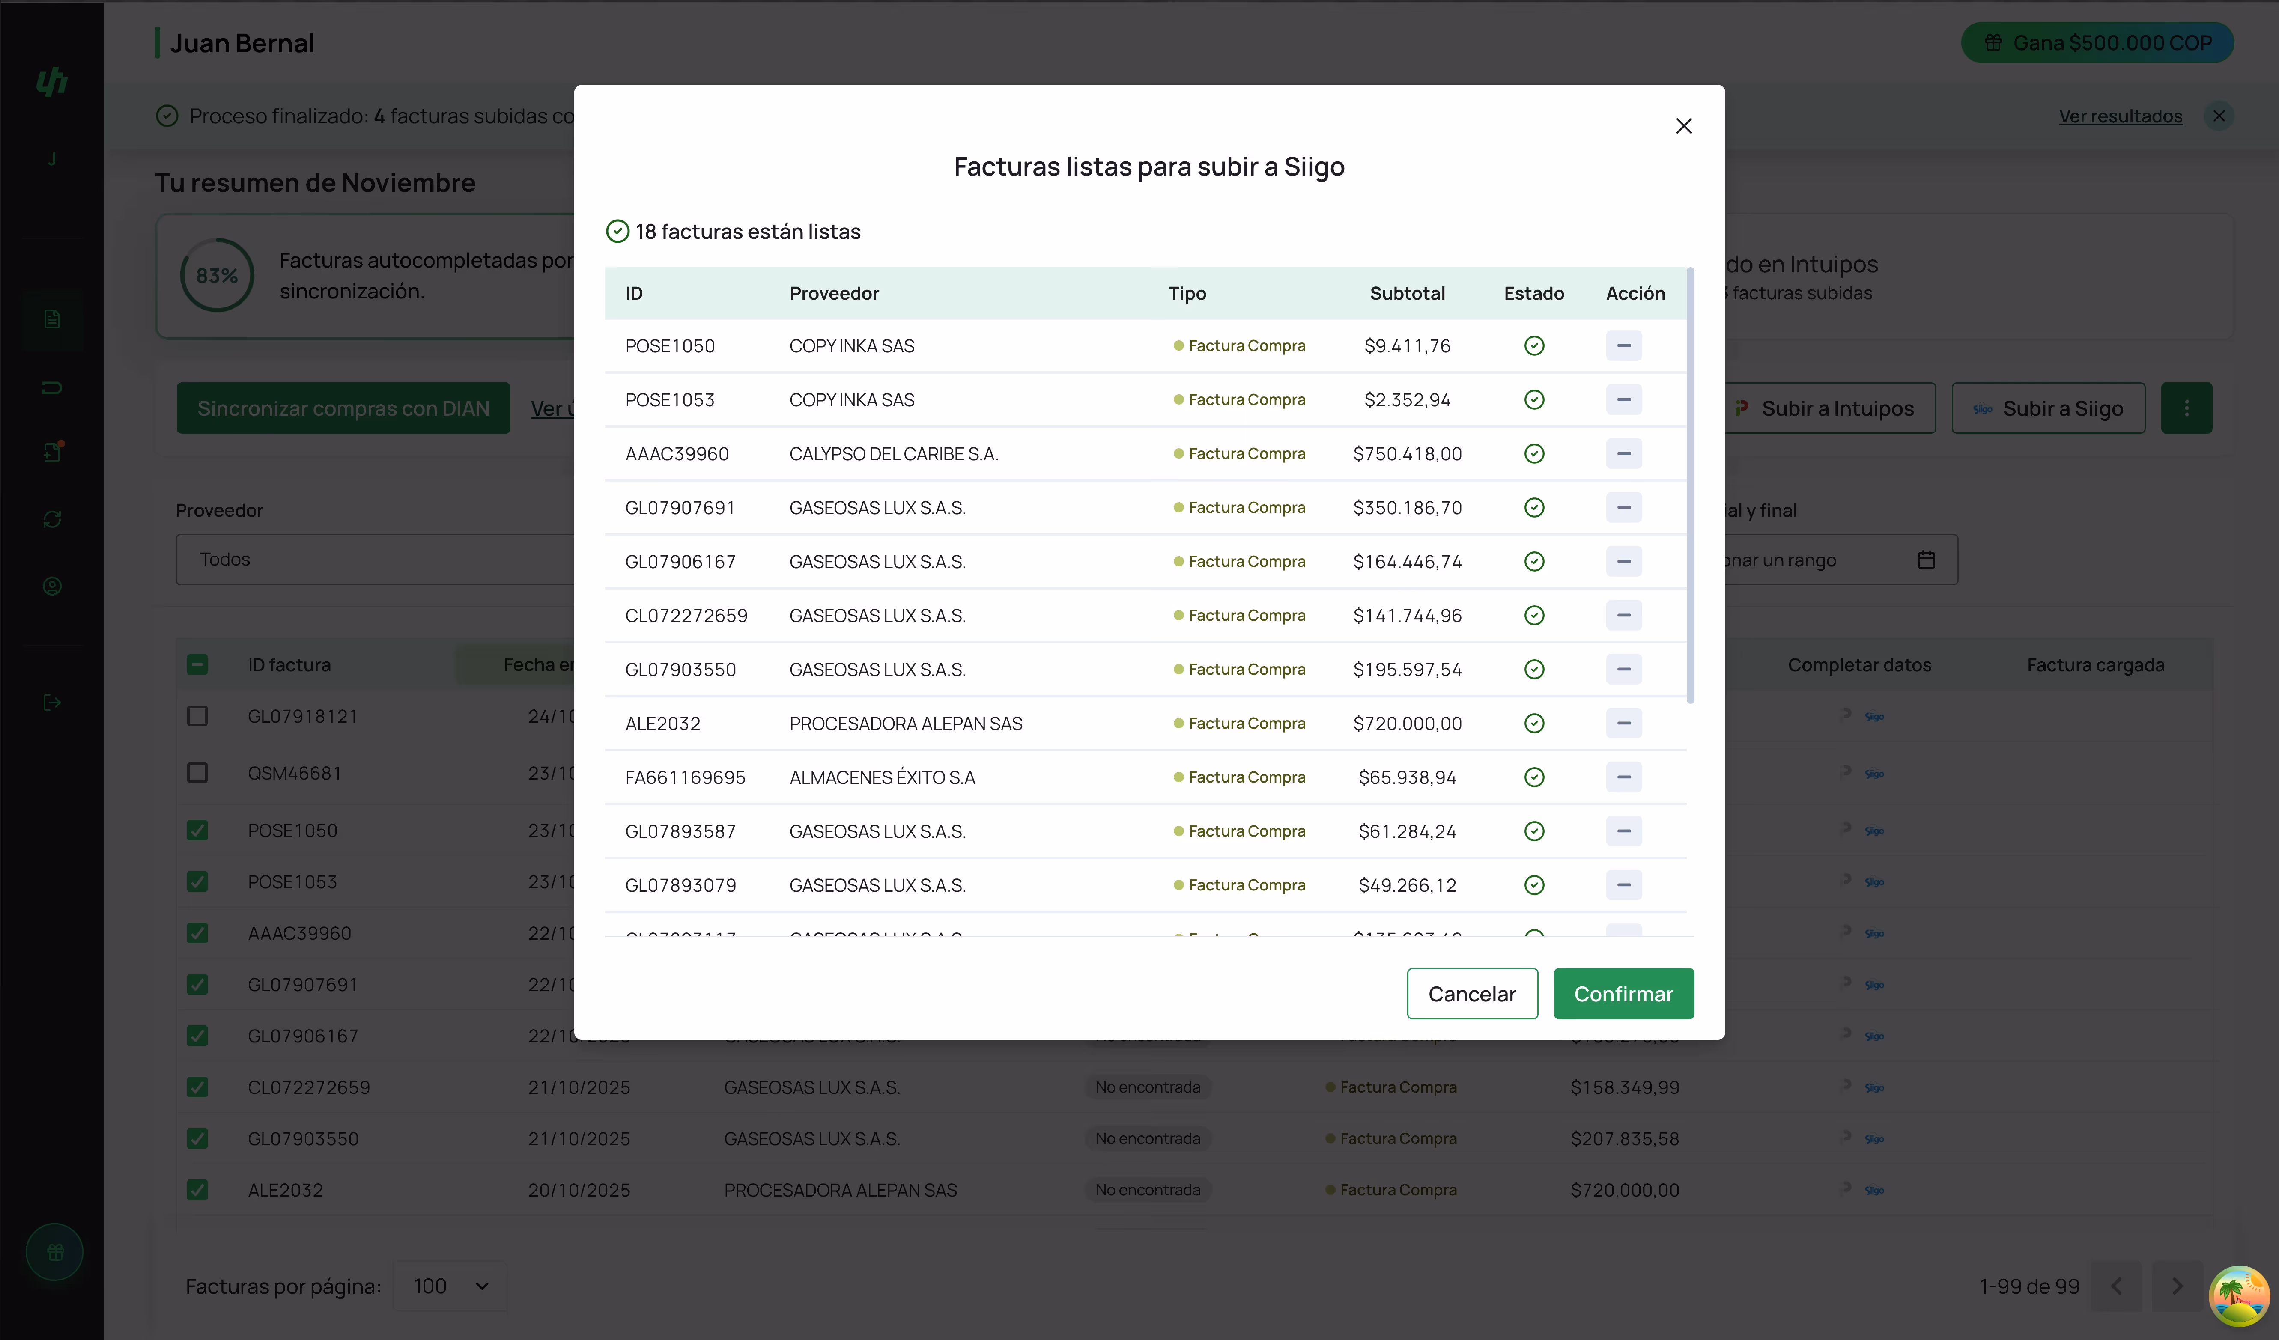Check the GL07918121 invoice checkbox
The width and height of the screenshot is (2279, 1340).
[197, 716]
